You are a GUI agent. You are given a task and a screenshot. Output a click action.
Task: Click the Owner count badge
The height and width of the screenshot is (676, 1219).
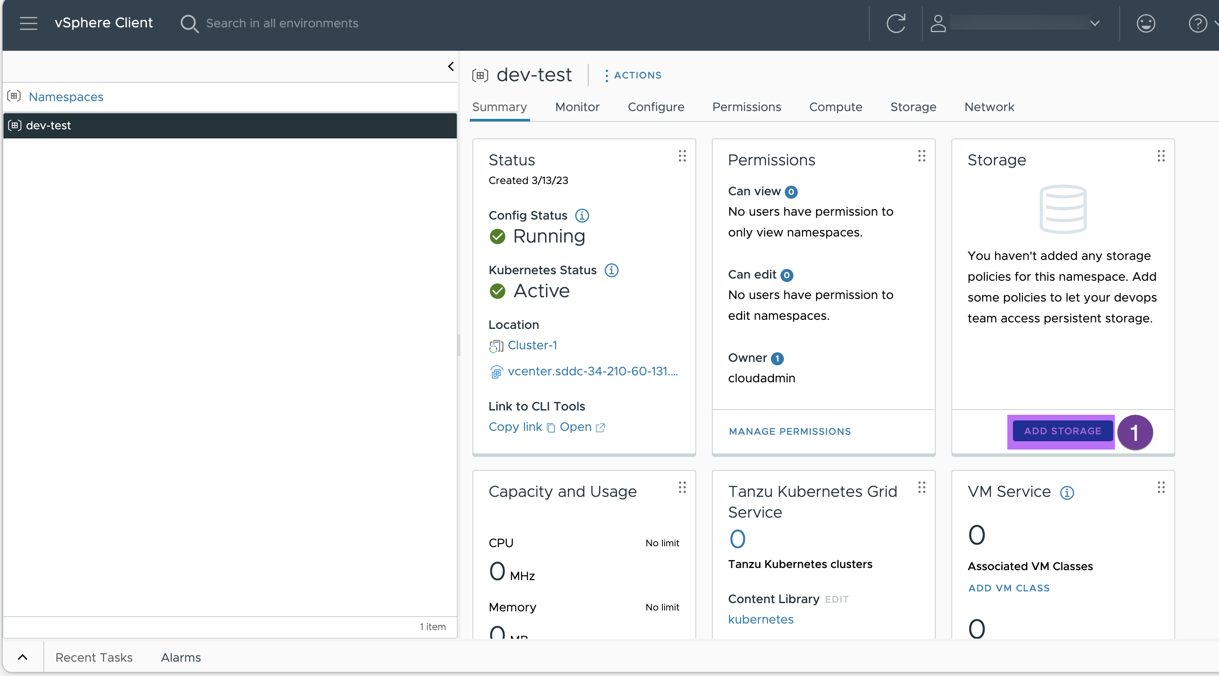tap(777, 358)
